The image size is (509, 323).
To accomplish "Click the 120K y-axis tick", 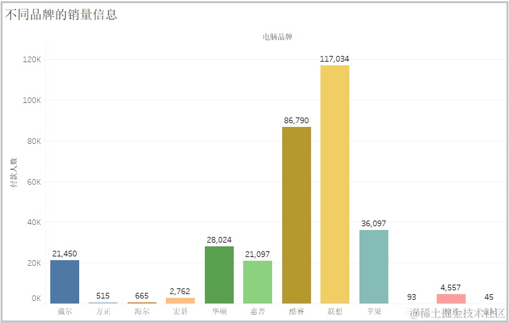I will tap(32, 60).
